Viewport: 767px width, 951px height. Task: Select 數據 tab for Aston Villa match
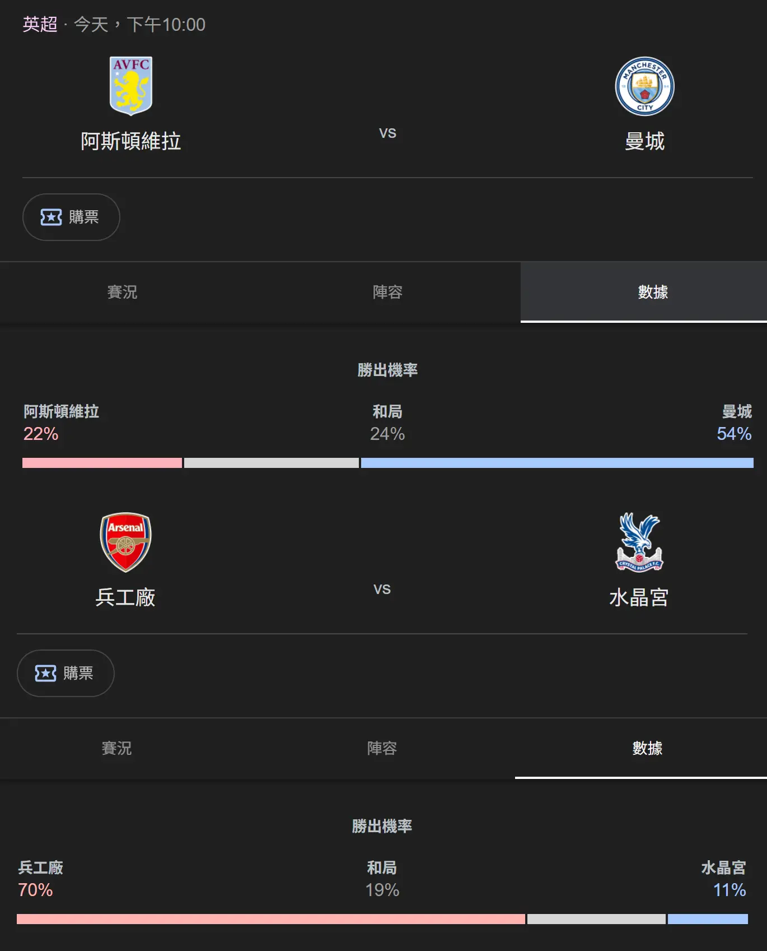pos(653,292)
